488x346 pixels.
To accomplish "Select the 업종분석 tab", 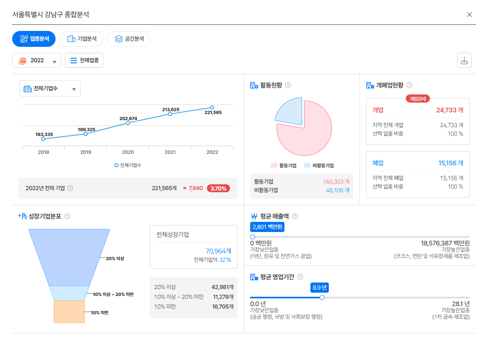I will (34, 39).
